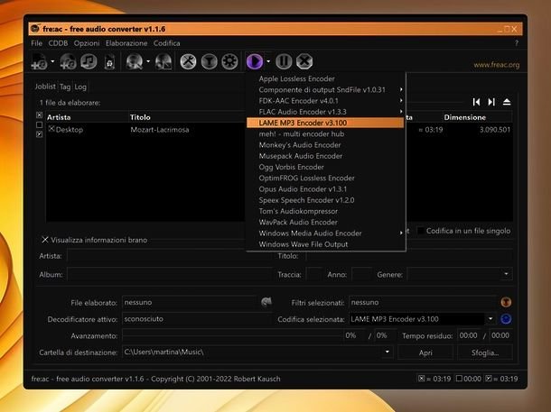The height and width of the screenshot is (412, 551).
Task: Choose LAME MP3 Encoder v3.100 in menu
Action: pyautogui.click(x=326, y=123)
